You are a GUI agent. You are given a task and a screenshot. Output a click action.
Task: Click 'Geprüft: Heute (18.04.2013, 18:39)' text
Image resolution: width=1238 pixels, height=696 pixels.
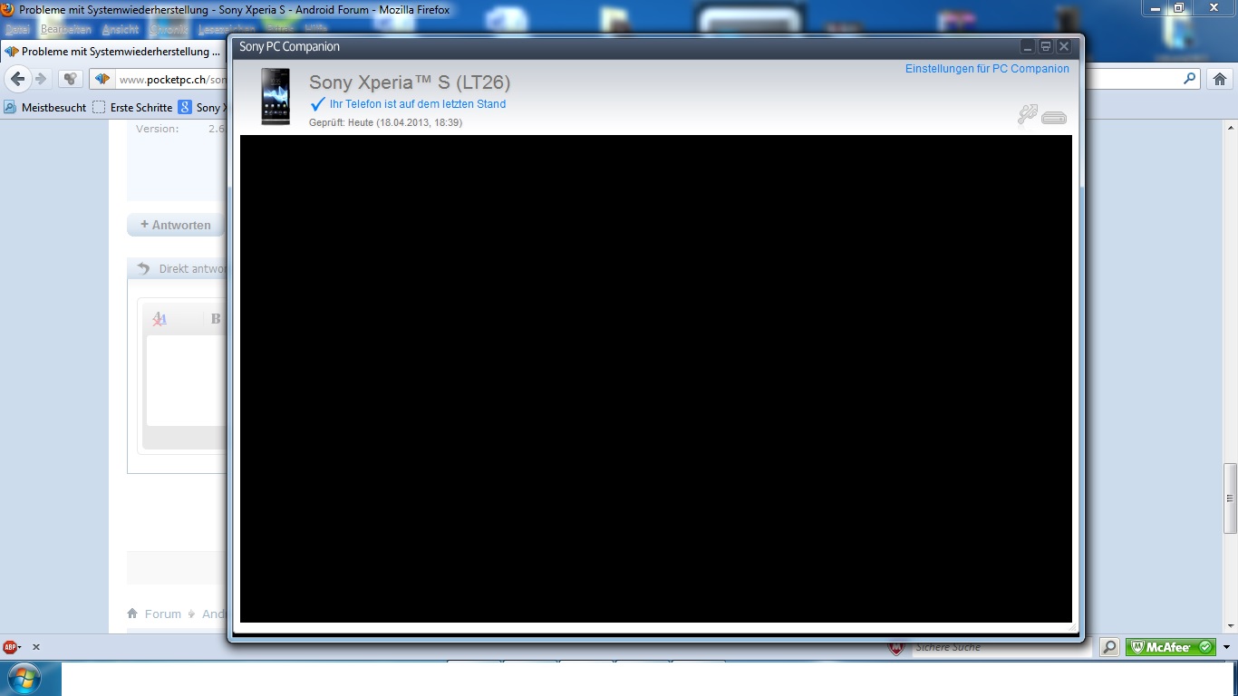click(385, 122)
